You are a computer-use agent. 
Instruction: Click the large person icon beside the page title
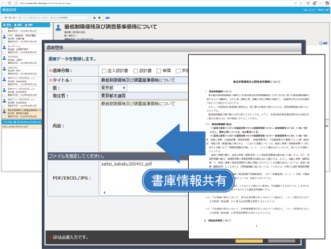59,28
